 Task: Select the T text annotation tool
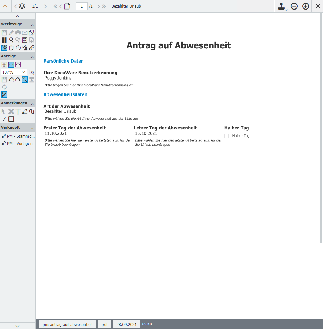[x=18, y=111]
